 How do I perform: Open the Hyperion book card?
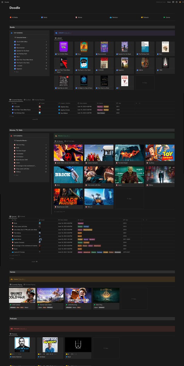124,66
